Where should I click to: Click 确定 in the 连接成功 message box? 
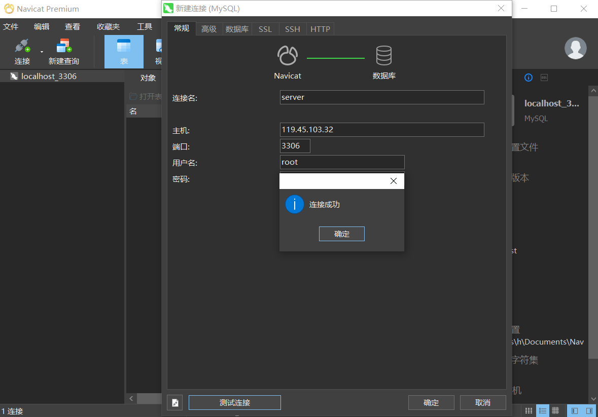point(341,234)
